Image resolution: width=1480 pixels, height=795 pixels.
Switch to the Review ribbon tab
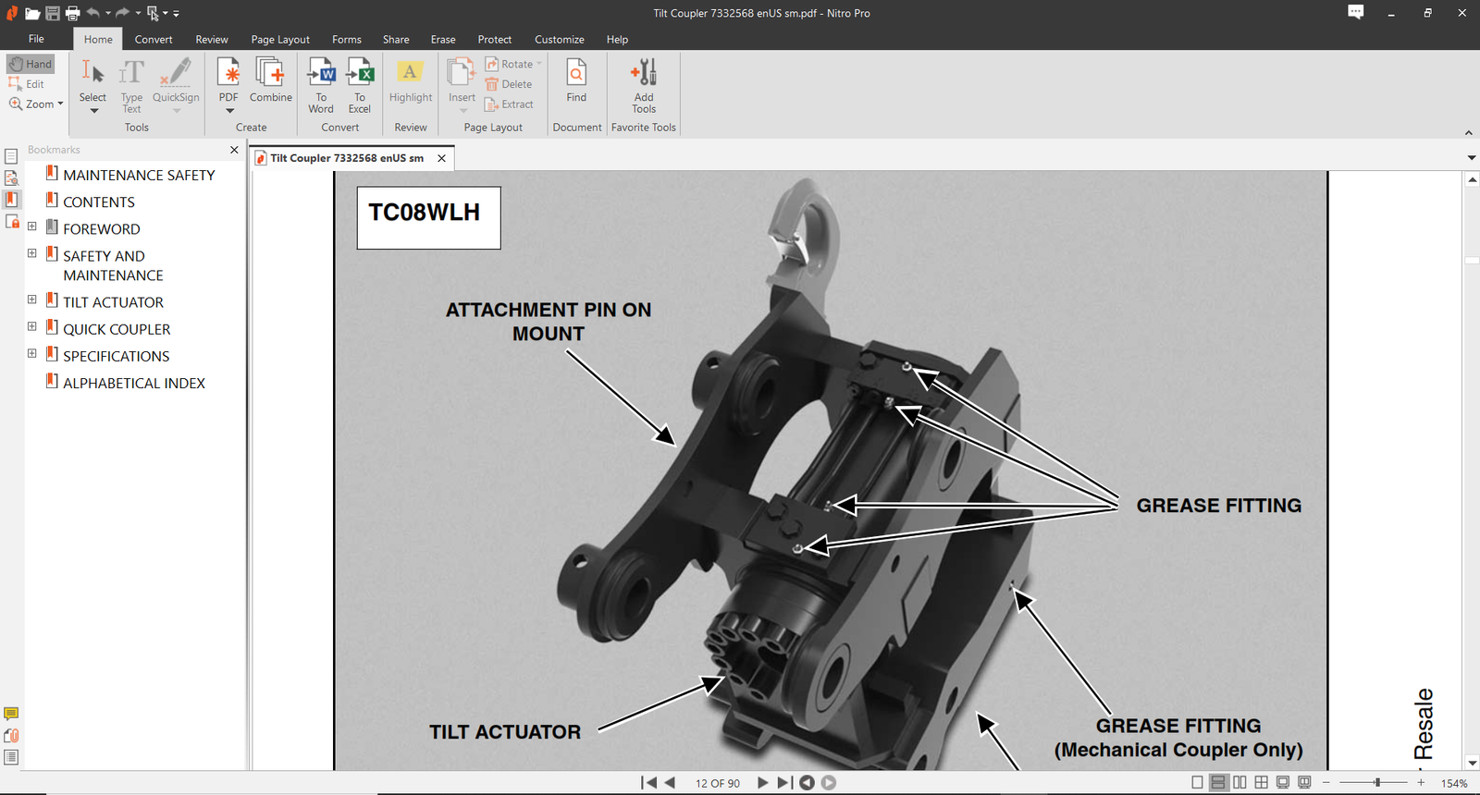click(x=212, y=40)
